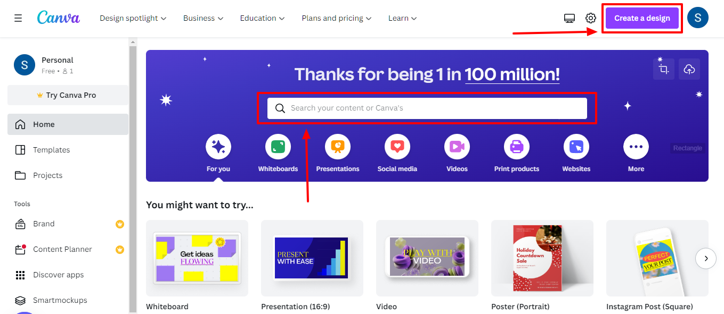The height and width of the screenshot is (314, 724).
Task: Open Projects in the sidebar
Action: [x=68, y=175]
